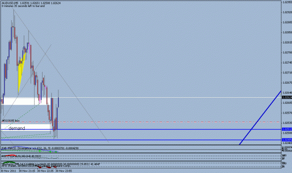This screenshot has height=173, width=292.
Task: Click the upper blue price tag on the scale
Action: (287, 129)
